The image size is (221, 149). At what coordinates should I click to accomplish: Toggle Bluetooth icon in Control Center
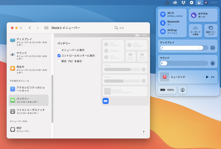click(x=163, y=23)
